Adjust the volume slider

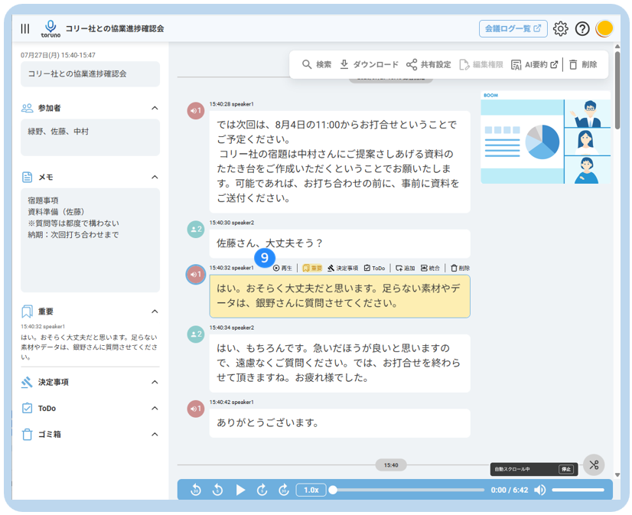pos(578,490)
